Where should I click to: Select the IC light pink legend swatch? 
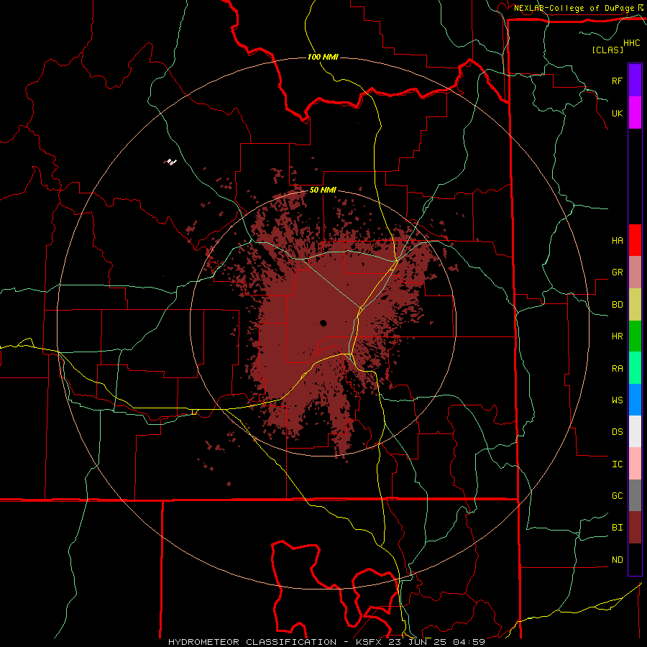point(635,464)
